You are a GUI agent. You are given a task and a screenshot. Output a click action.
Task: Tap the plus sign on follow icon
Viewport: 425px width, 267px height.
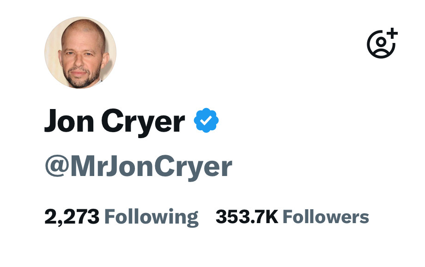[392, 33]
